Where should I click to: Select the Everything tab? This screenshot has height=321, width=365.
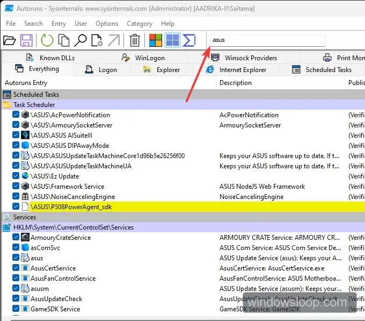[x=37, y=69]
